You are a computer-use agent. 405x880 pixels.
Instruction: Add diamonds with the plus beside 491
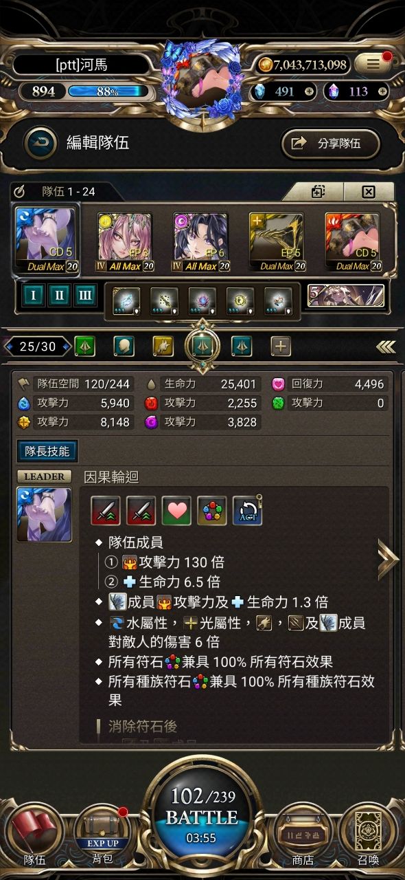click(309, 91)
